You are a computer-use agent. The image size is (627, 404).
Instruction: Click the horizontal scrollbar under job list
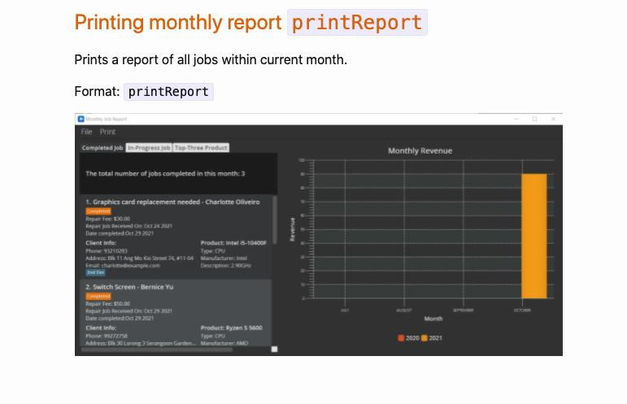coord(157,350)
